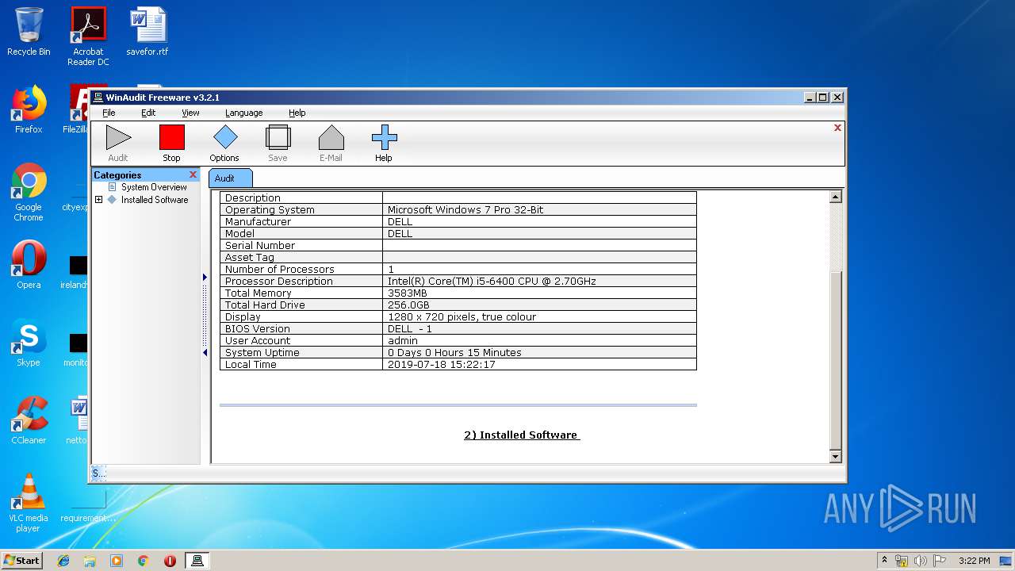1015x571 pixels.
Task: Open Chrome from the taskbar
Action: pos(144,561)
